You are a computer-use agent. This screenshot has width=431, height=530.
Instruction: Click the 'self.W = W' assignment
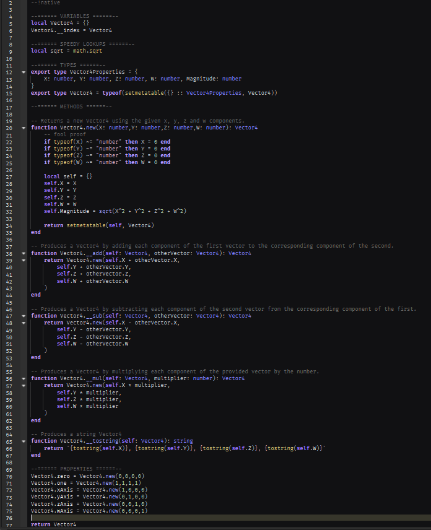pyautogui.click(x=60, y=204)
